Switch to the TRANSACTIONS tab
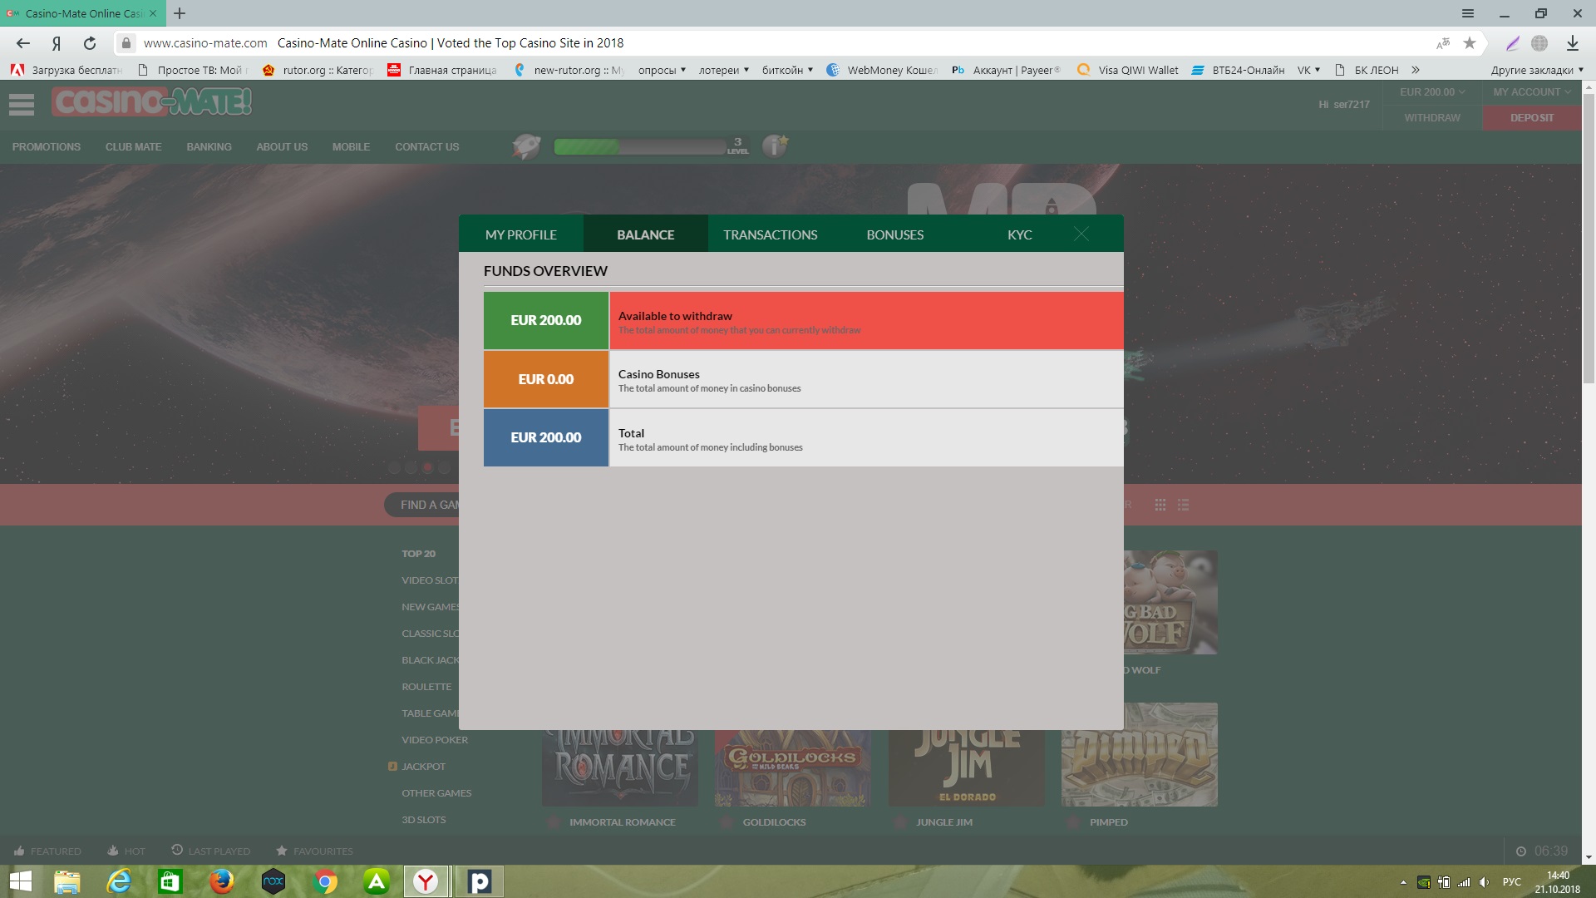This screenshot has width=1596, height=898. [770, 234]
